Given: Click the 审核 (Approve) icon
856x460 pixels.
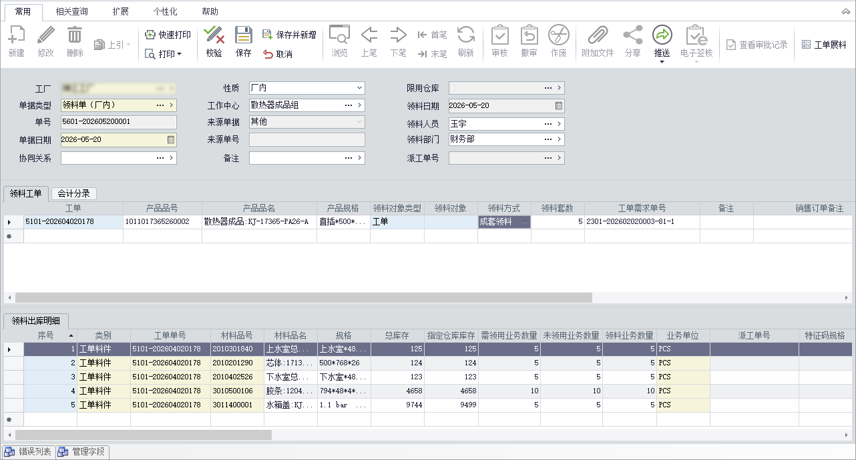Looking at the screenshot, I should click(499, 35).
